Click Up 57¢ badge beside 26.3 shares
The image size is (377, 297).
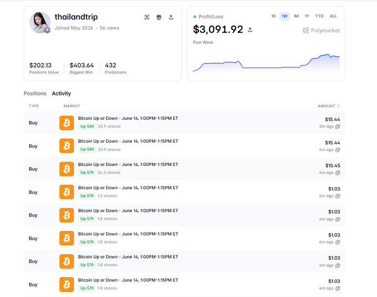click(87, 173)
